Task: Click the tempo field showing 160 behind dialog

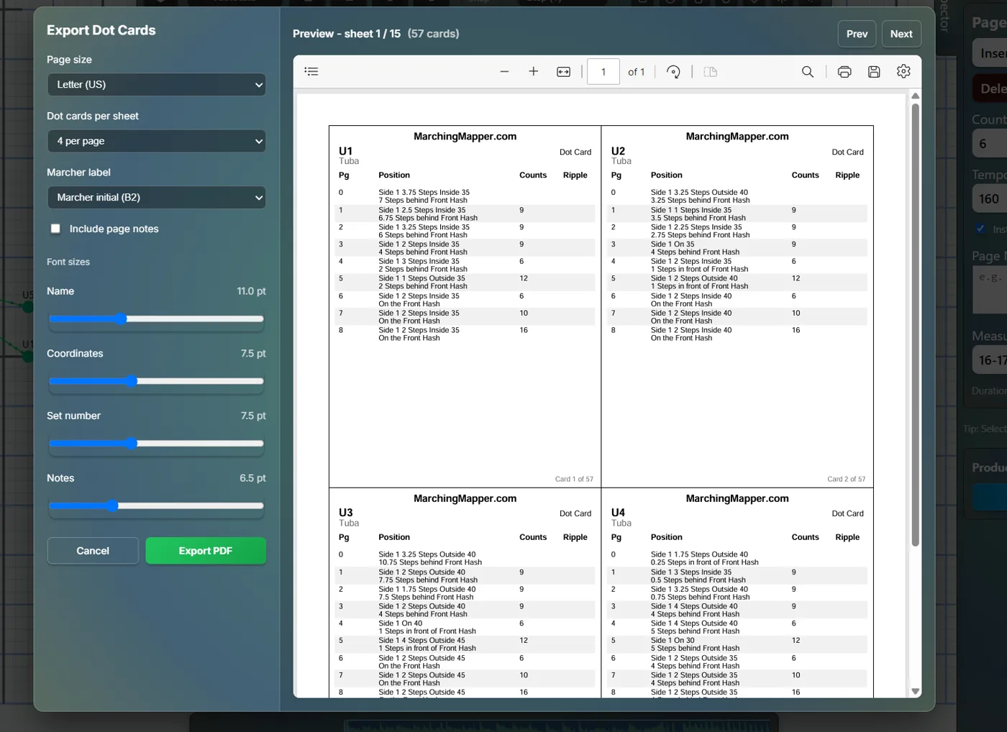Action: click(x=990, y=198)
